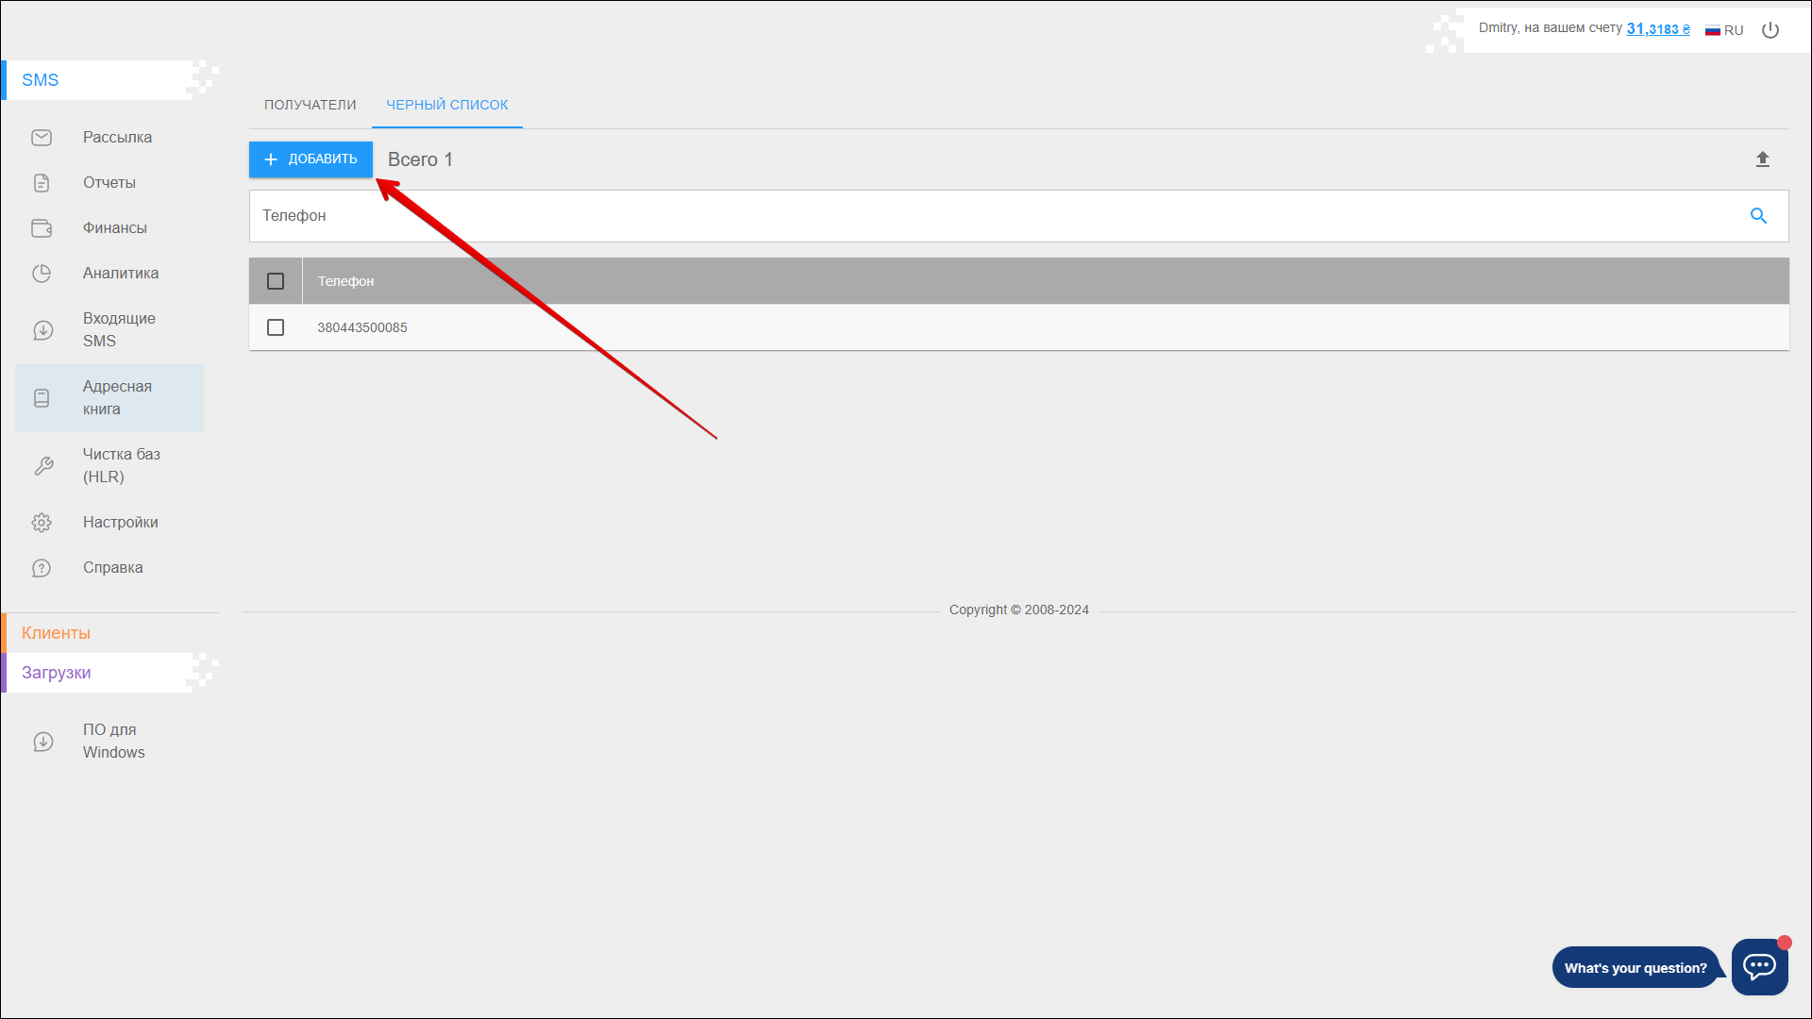Click the Рассылка envelope icon
This screenshot has height=1019, width=1812.
pos(42,138)
